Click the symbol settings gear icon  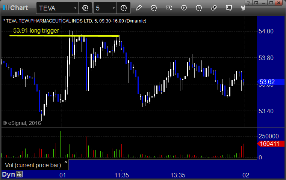tap(85, 8)
